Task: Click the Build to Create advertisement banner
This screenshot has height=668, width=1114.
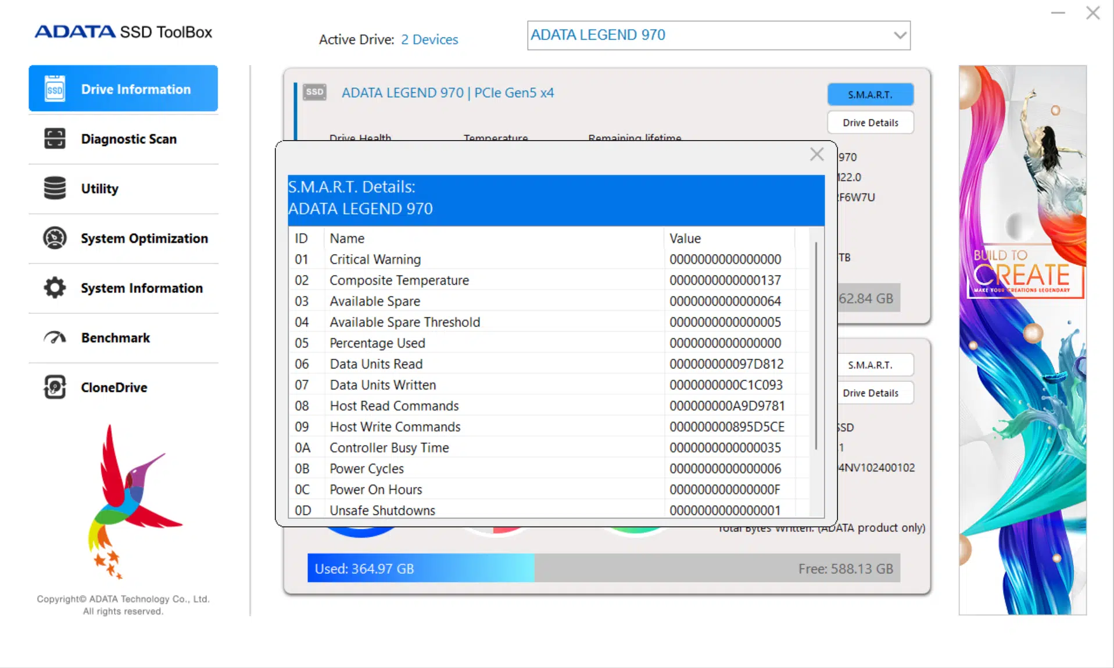Action: click(x=1022, y=340)
